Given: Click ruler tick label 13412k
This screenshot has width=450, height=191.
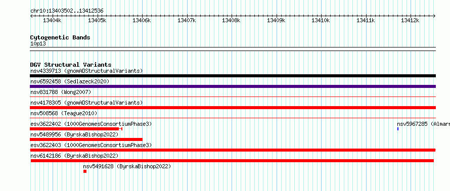Looking at the screenshot, I should [x=411, y=20].
